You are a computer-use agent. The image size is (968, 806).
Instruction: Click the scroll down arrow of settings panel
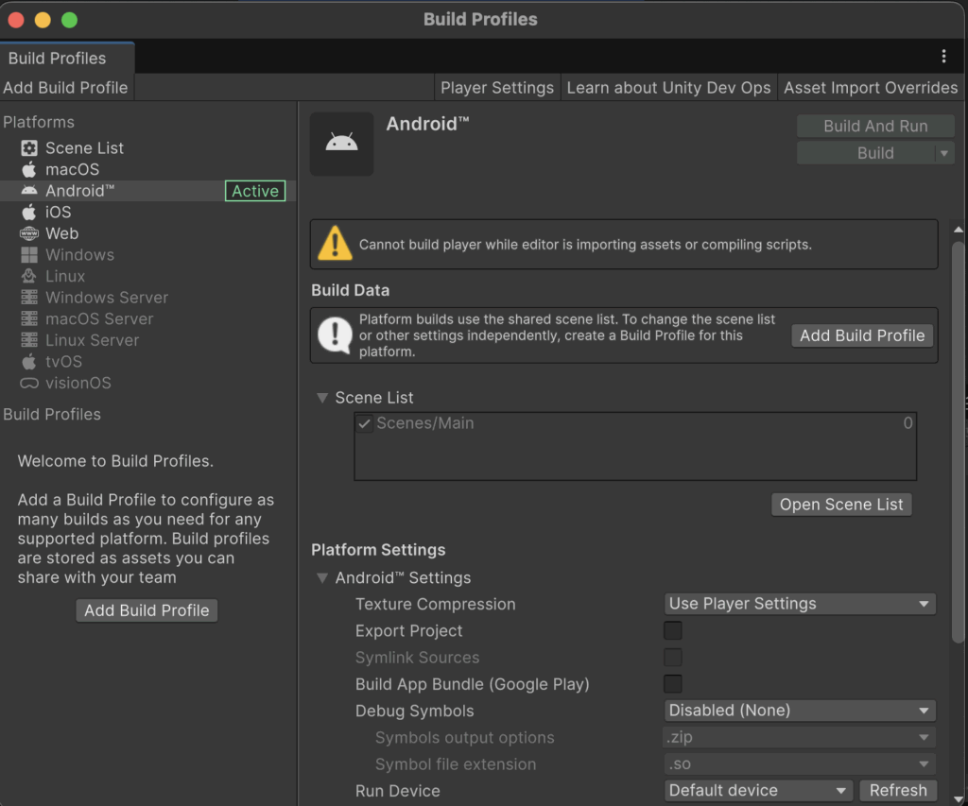tap(959, 799)
